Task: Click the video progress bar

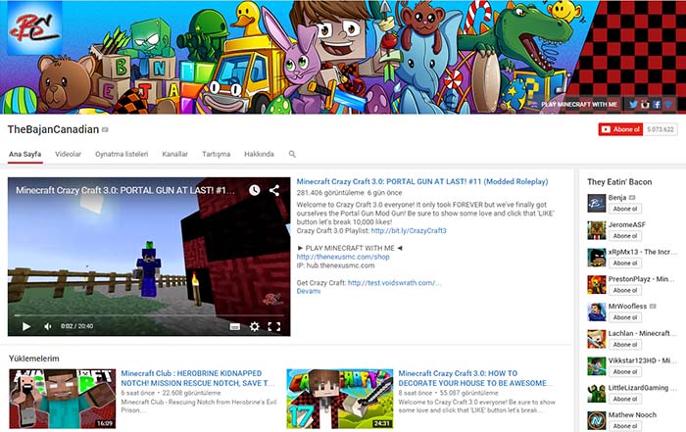Action: (147, 315)
